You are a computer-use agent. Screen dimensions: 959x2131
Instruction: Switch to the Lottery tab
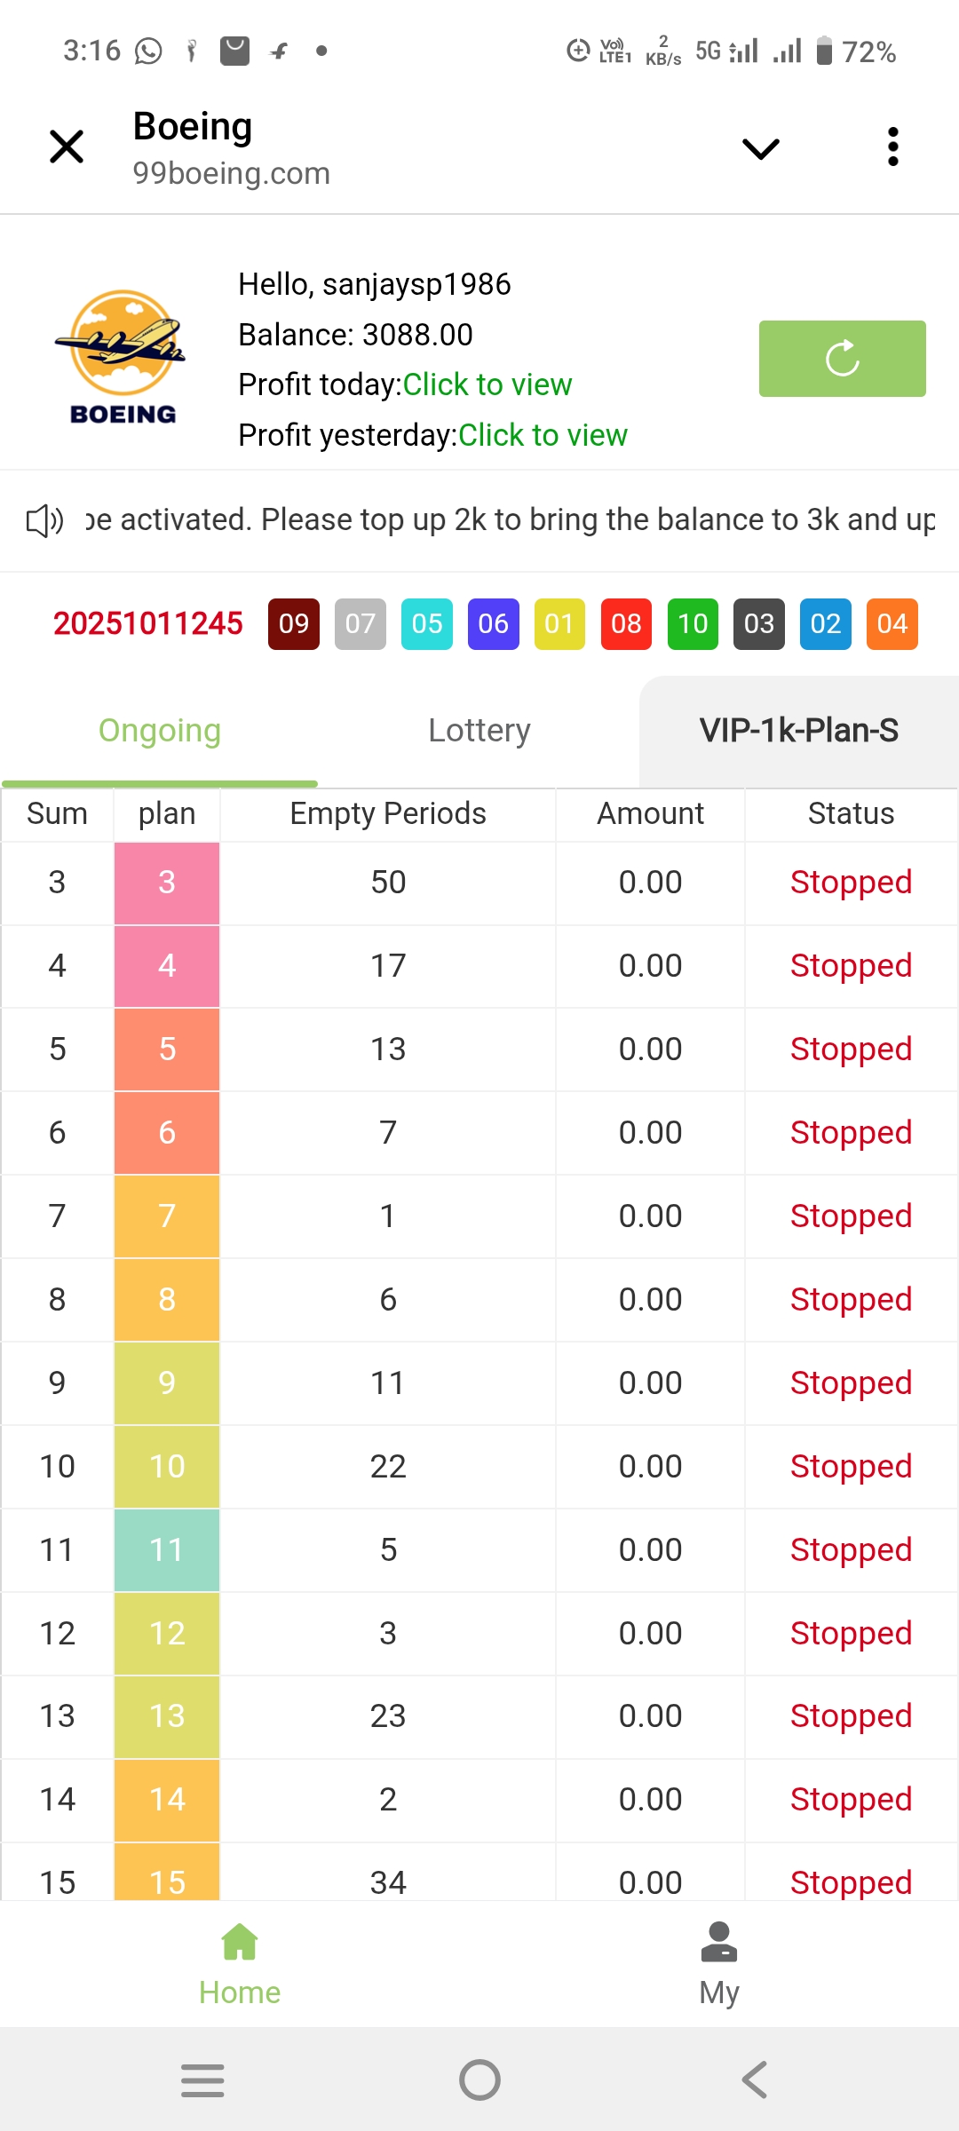[x=479, y=731]
